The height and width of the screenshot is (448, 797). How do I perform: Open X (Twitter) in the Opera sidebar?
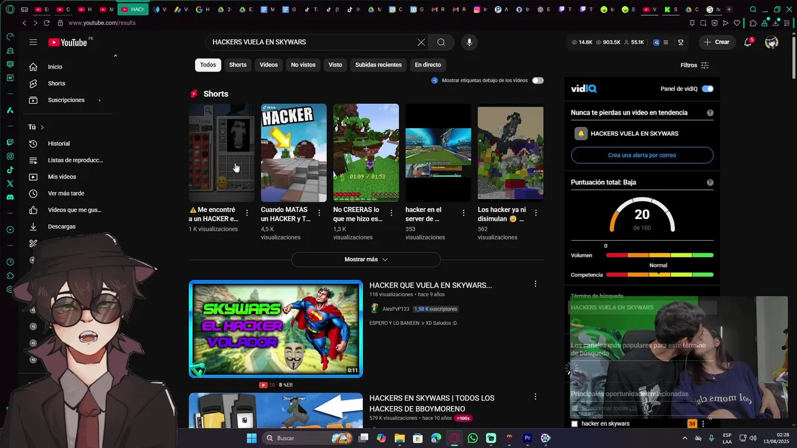10,184
